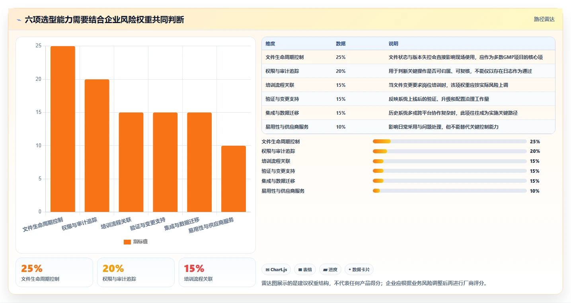Click 25% value next to progress list
Viewport: 571px width, 303px height.
tap(535, 141)
